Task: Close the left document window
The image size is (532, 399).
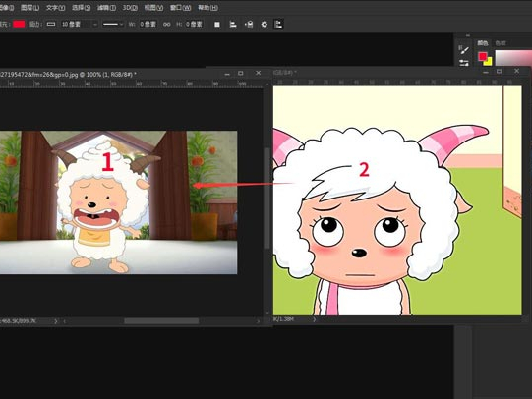Action: point(259,73)
